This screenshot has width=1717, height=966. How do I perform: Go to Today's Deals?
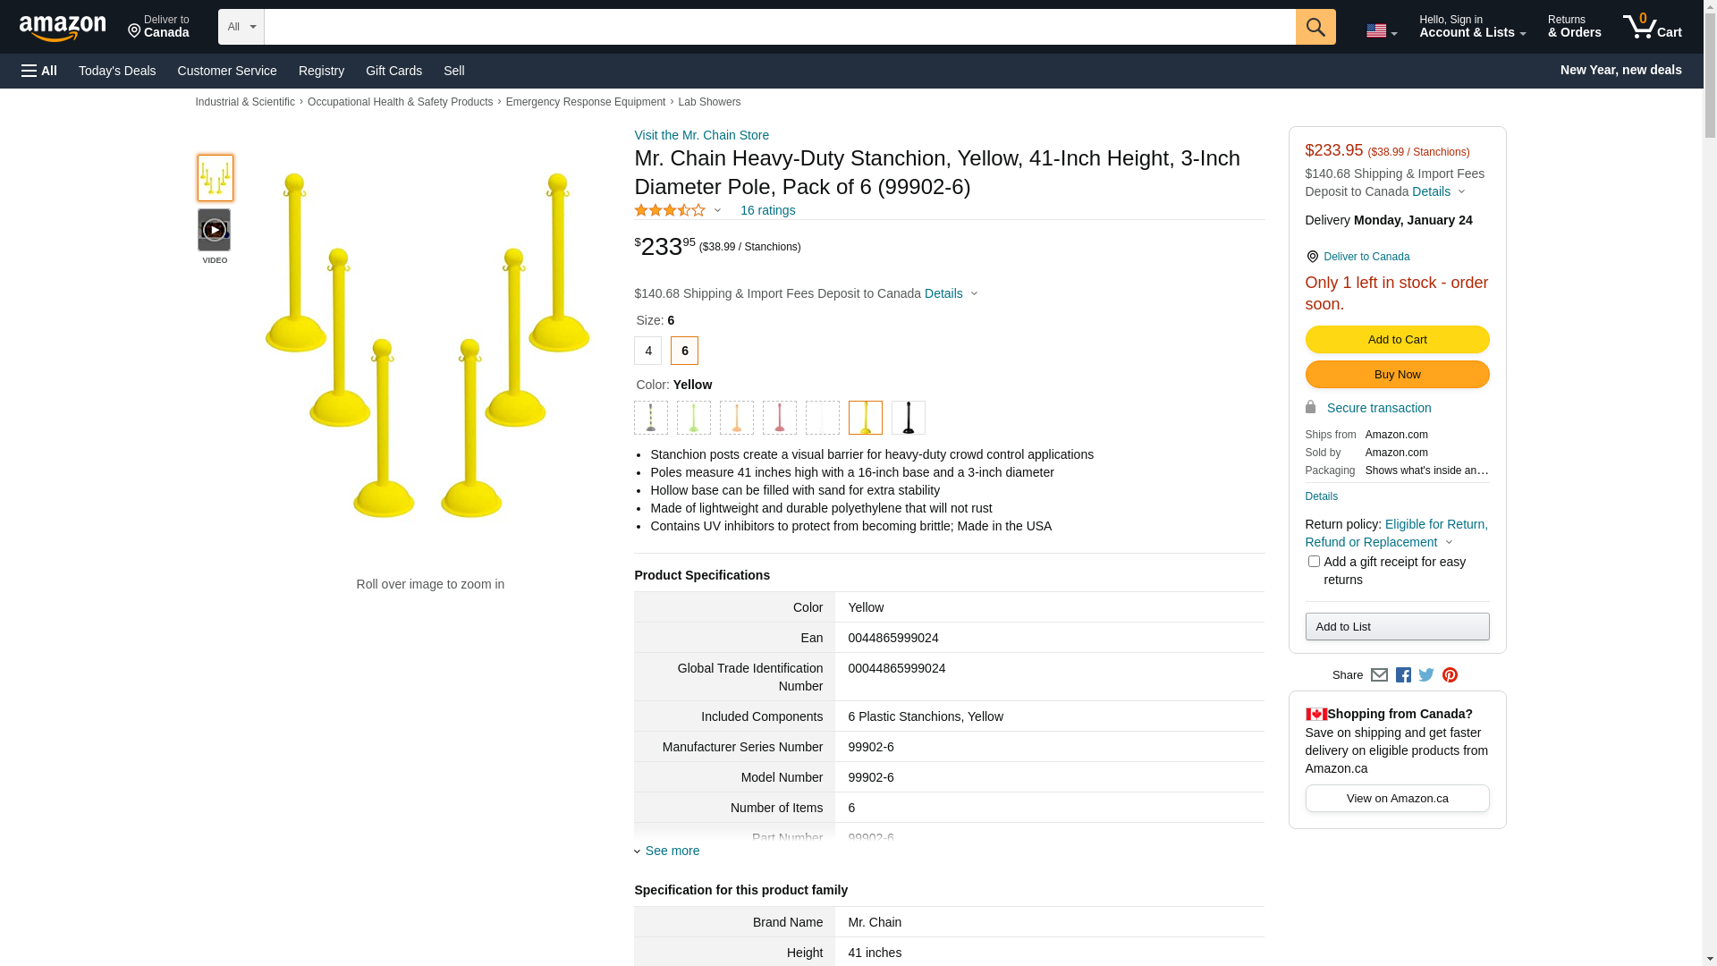(x=117, y=71)
